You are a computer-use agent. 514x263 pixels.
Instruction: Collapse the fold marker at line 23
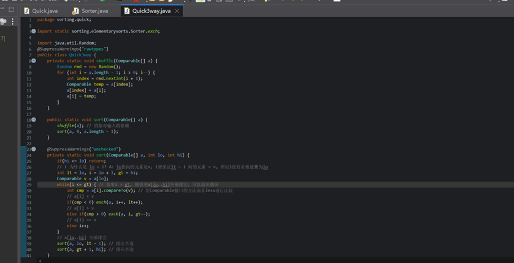pyautogui.click(x=33, y=149)
